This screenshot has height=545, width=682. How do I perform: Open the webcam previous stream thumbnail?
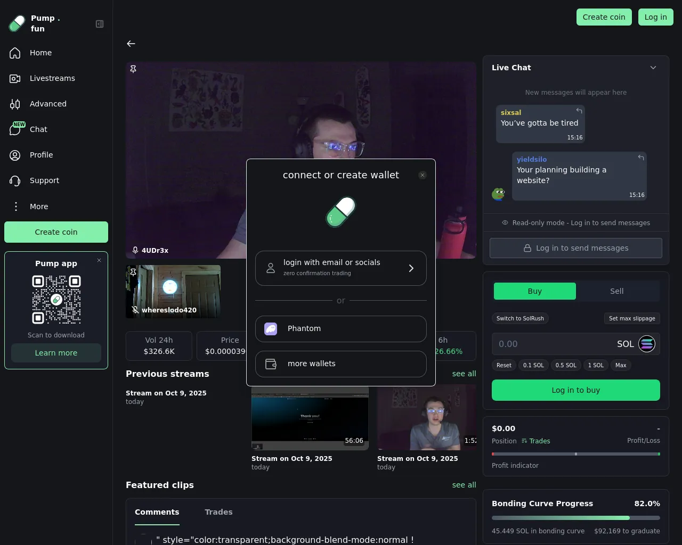pos(427,418)
